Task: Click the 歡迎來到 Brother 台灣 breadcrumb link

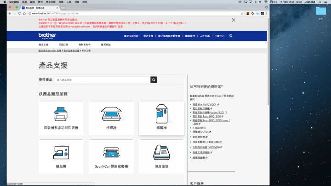Action: click(x=50, y=51)
